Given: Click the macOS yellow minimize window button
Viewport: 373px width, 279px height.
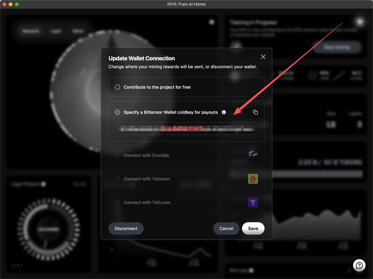Looking at the screenshot, I should pos(11,4).
